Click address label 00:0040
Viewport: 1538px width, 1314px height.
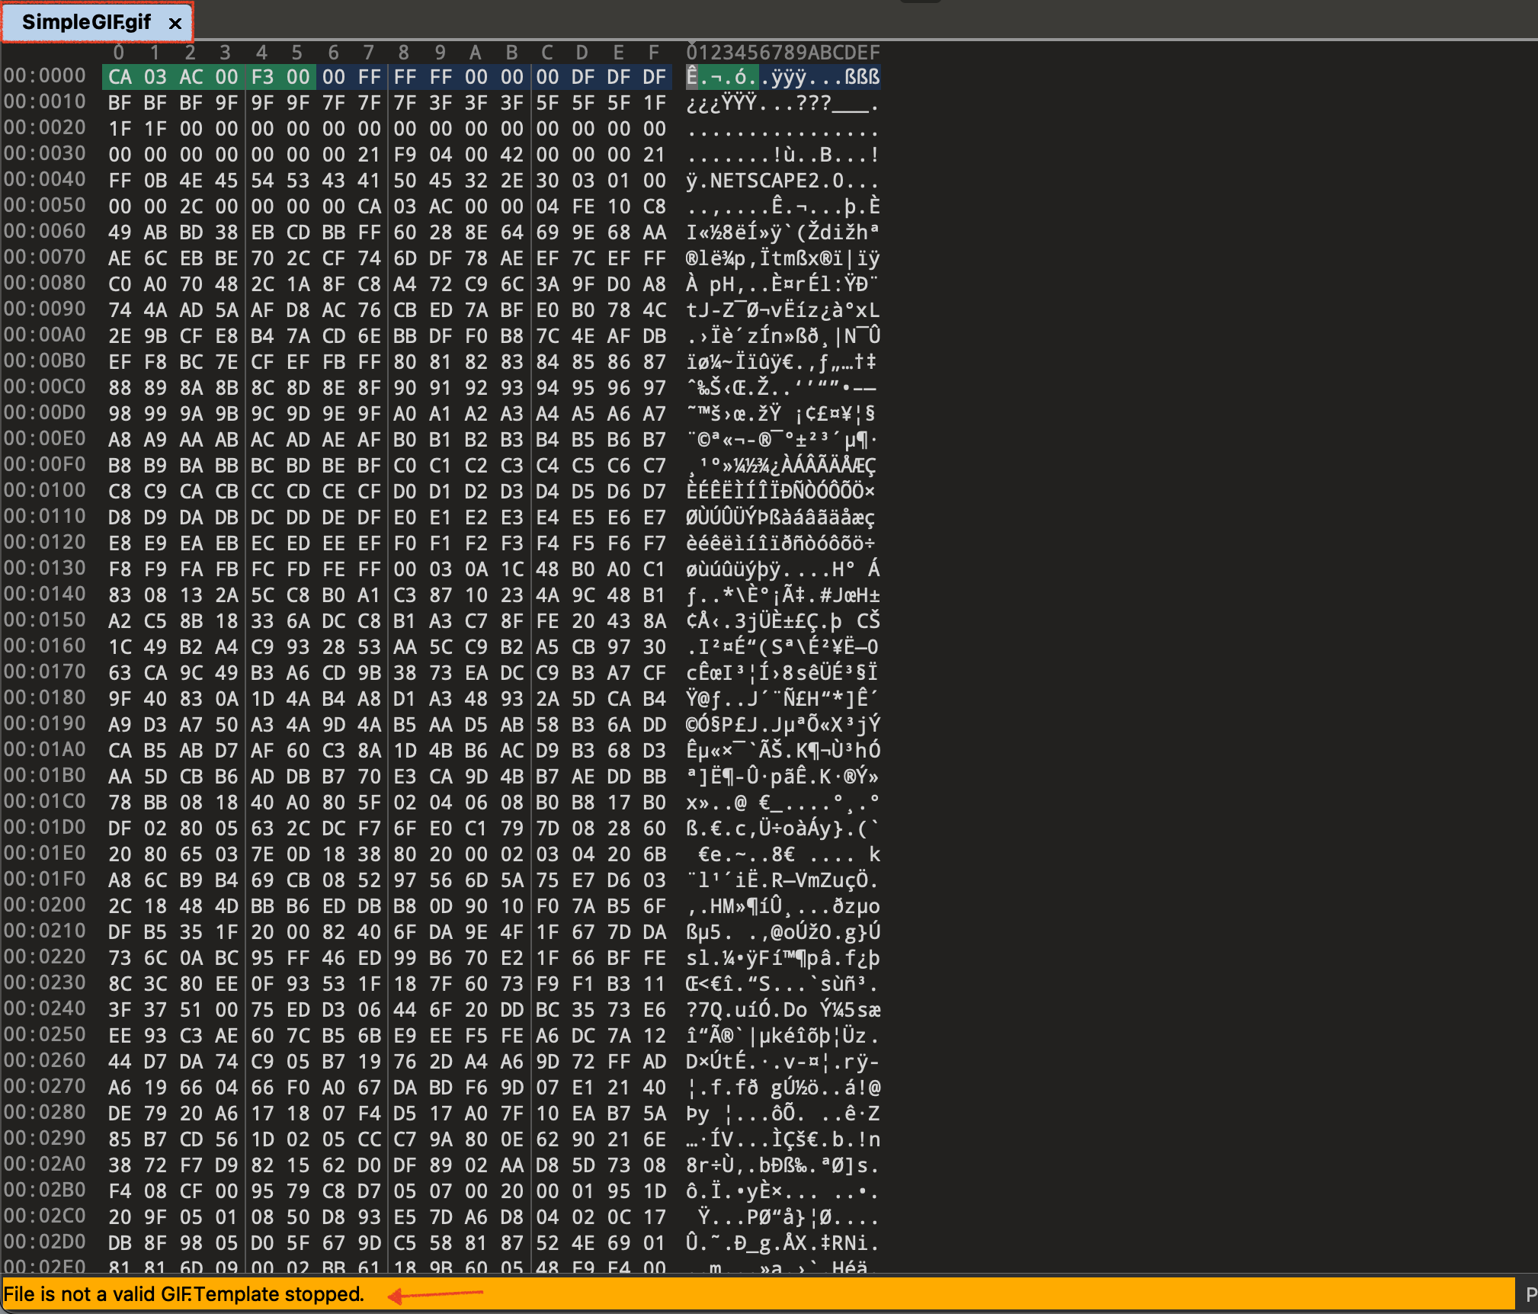coord(45,180)
